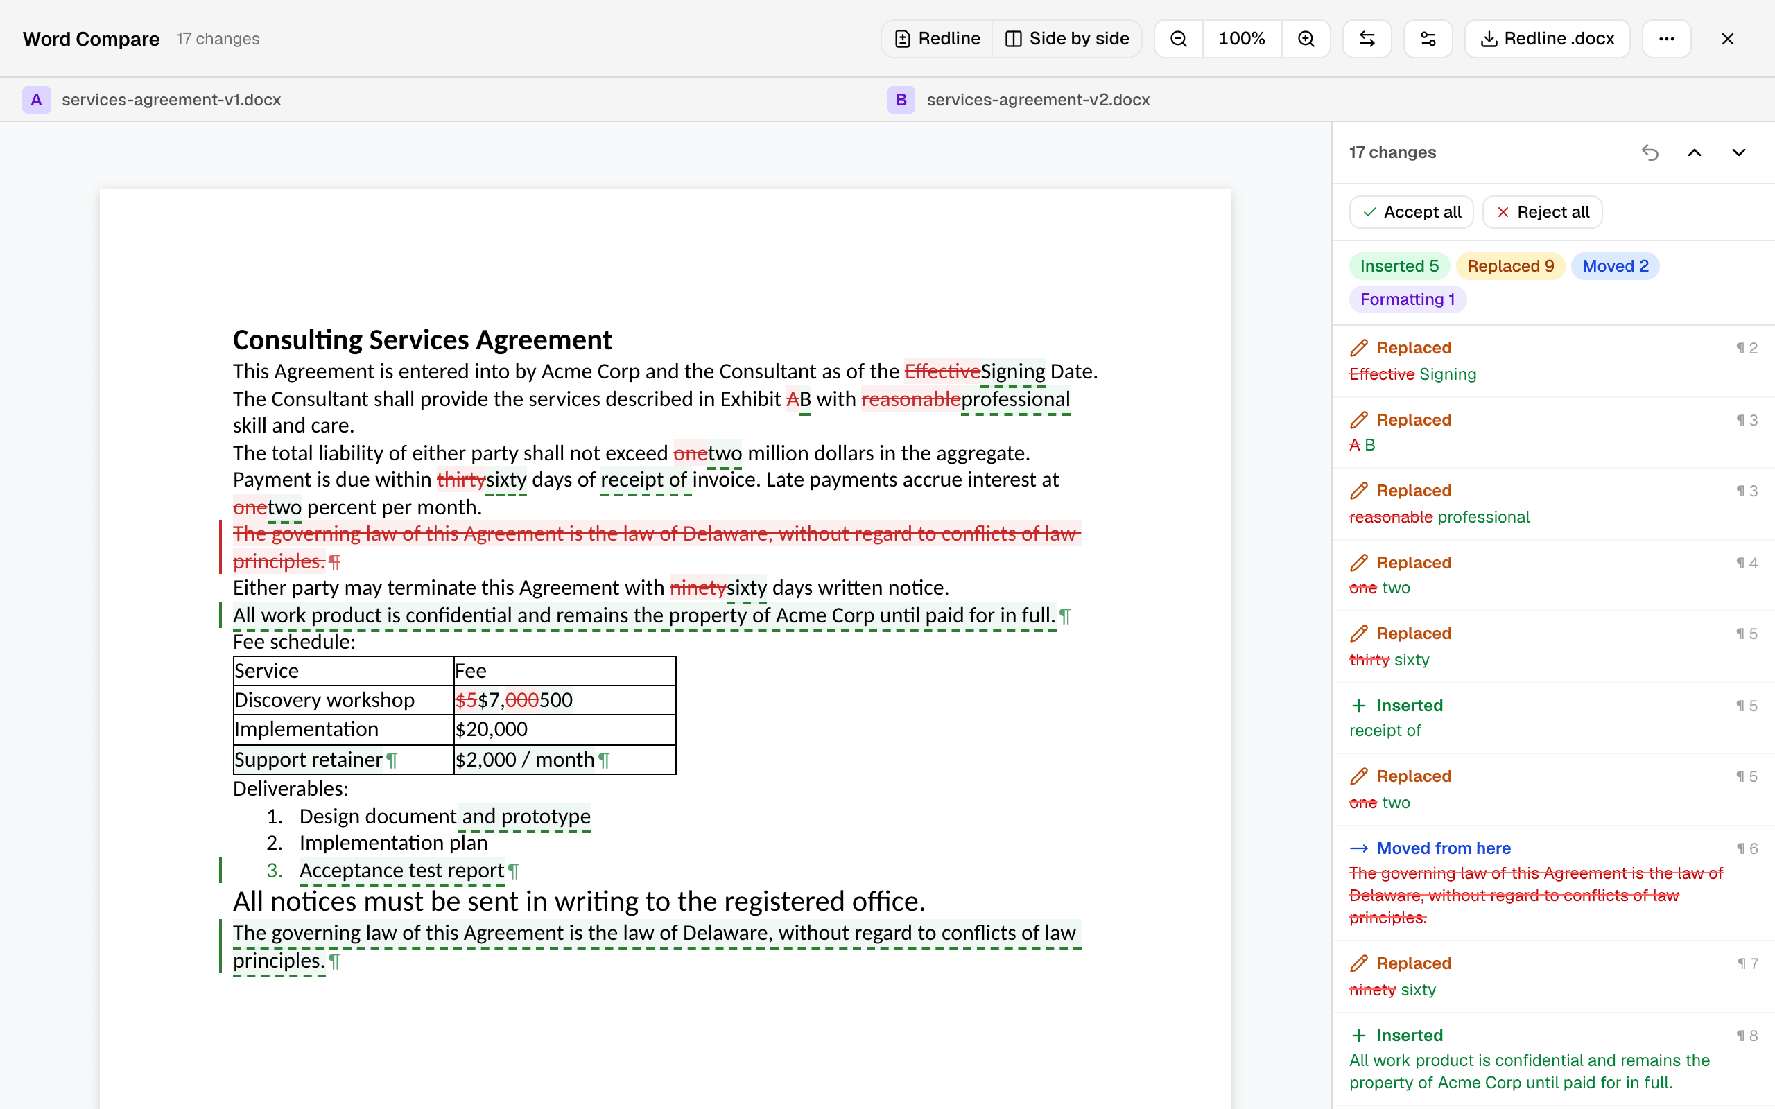Click pencil icon of Effective Signing change

pyautogui.click(x=1359, y=348)
